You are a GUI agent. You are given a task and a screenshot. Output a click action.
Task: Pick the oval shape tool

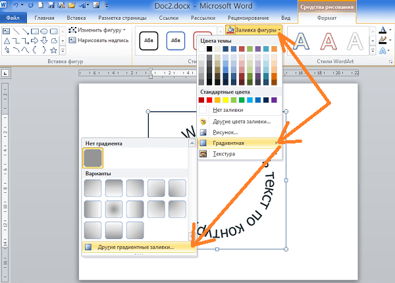[x=44, y=31]
